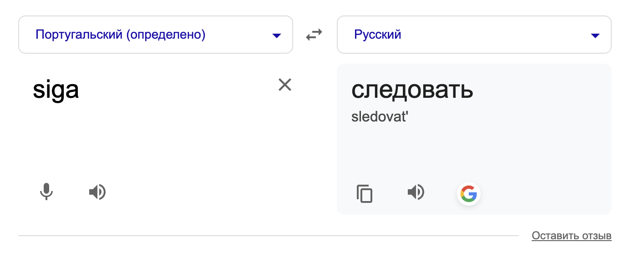This screenshot has width=629, height=262.
Task: Open translation via the Google logo icon
Action: (x=468, y=194)
